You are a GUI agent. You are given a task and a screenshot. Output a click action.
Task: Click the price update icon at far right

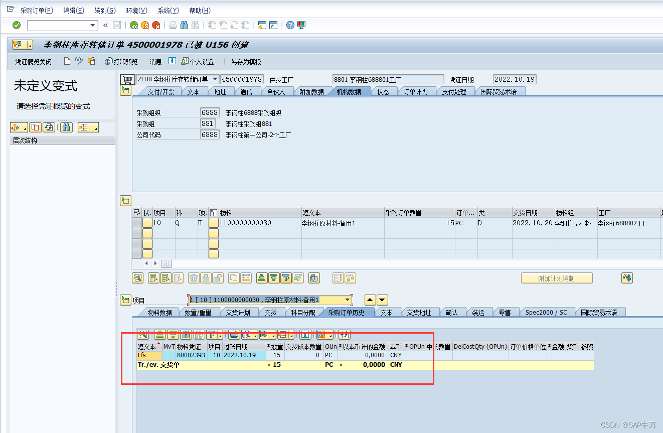(x=627, y=277)
